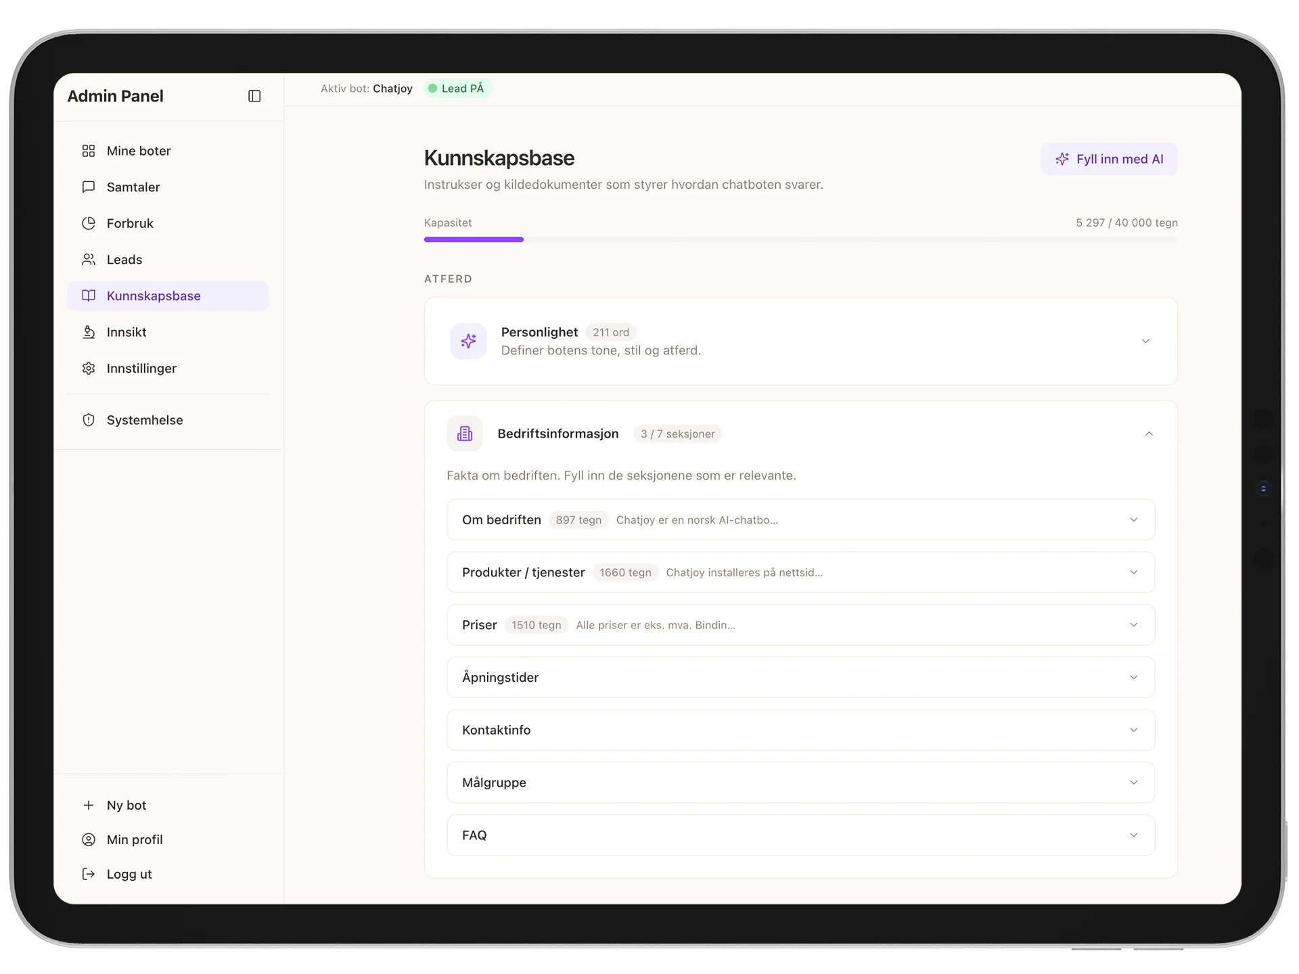Click the Leads people icon
1299x974 pixels.
point(89,260)
